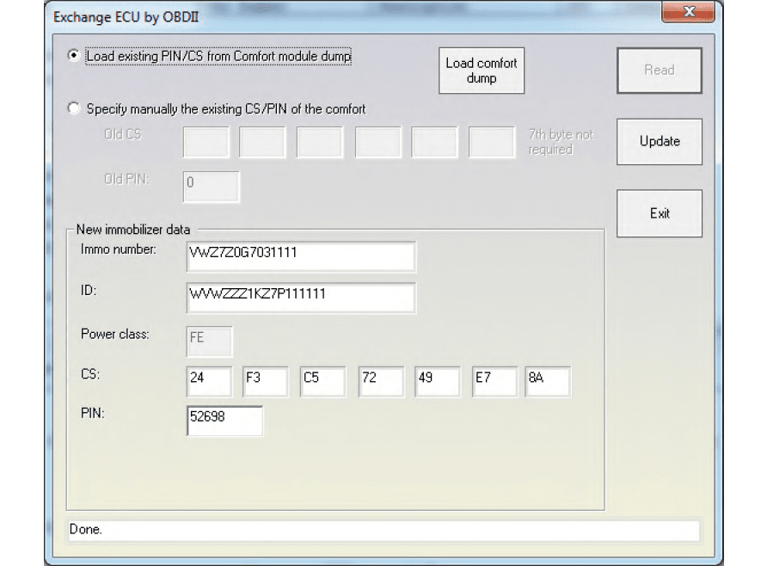Click the 'Done.' status bar
This screenshot has height=566, width=767.
[383, 530]
